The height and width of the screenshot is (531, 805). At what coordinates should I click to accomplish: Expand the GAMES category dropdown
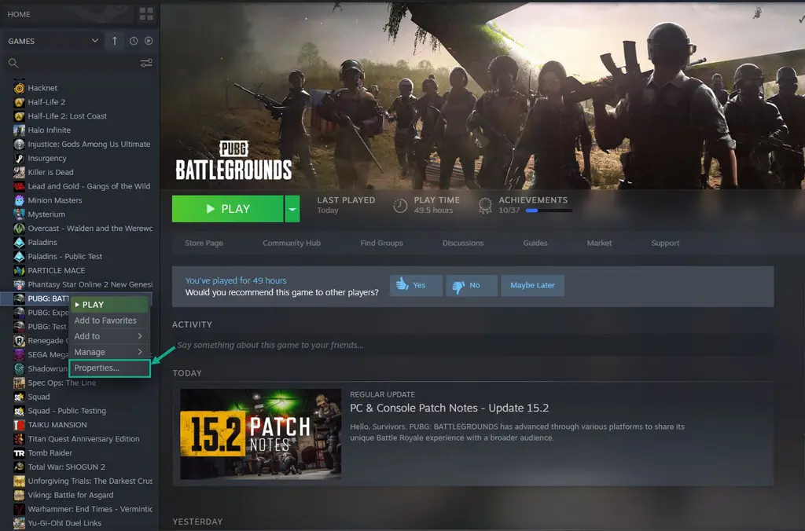point(94,41)
